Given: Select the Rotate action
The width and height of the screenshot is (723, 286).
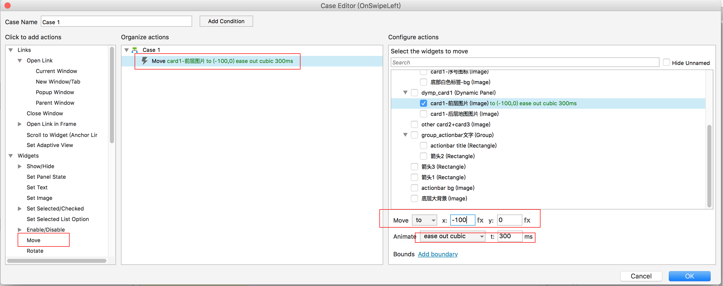Looking at the screenshot, I should 35,251.
